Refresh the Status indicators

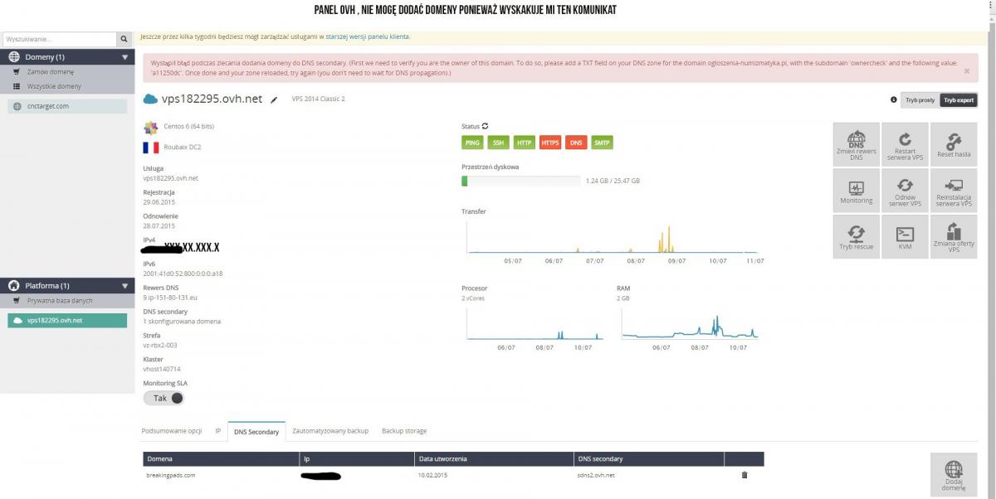pyautogui.click(x=486, y=126)
